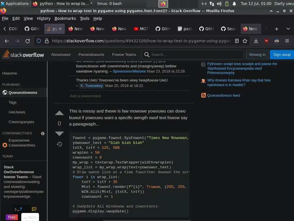Close the current Stack Overflow tab

point(60,29)
